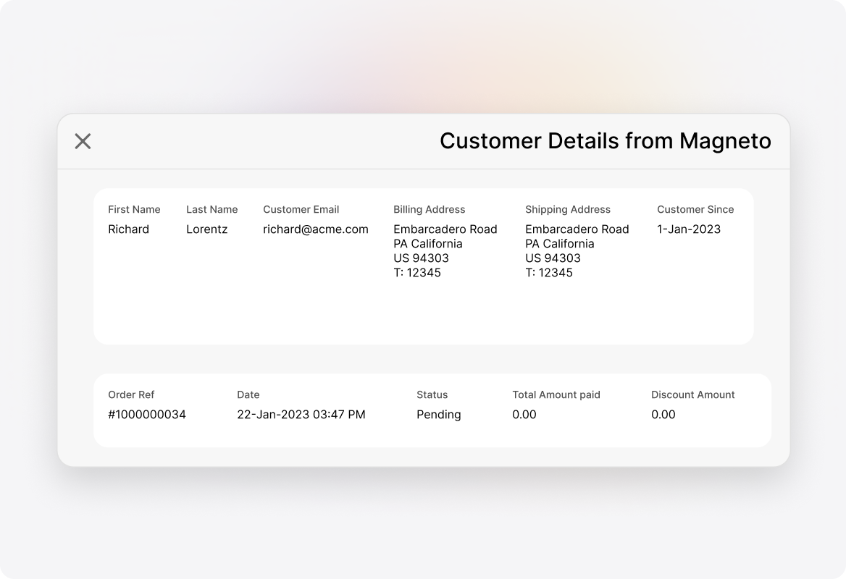Click the phone number T: 12345 in Billing
The width and height of the screenshot is (846, 579).
pyautogui.click(x=416, y=273)
